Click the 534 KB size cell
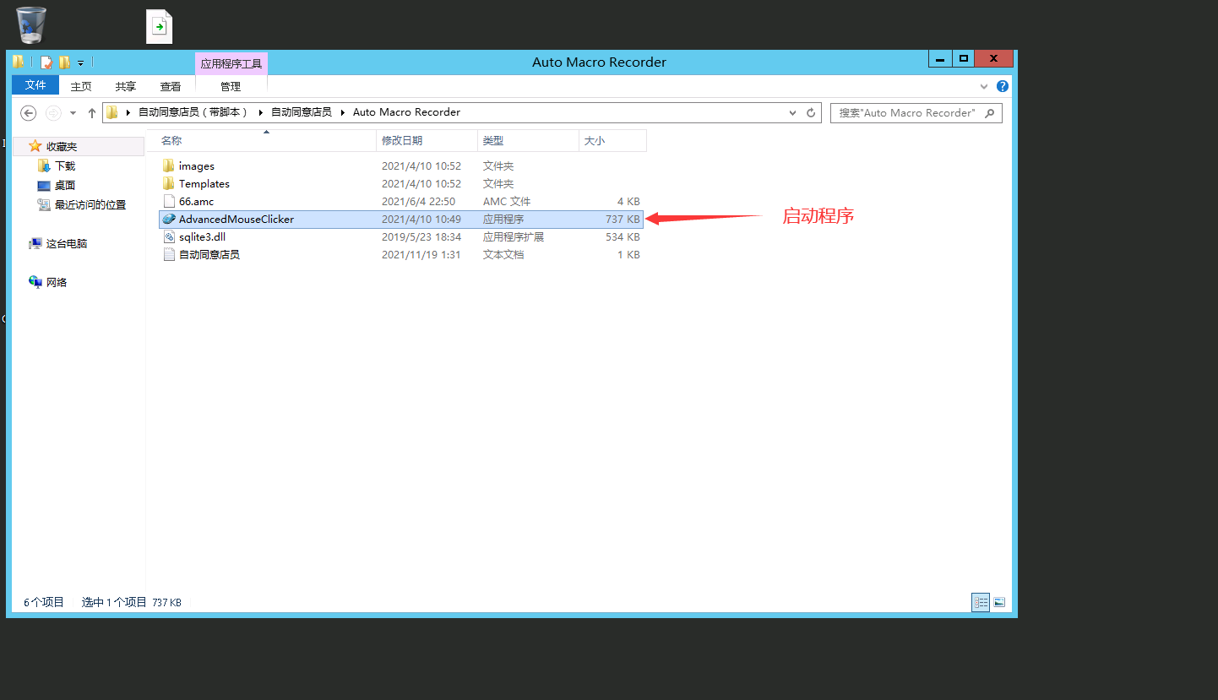This screenshot has width=1218, height=700. [x=623, y=236]
